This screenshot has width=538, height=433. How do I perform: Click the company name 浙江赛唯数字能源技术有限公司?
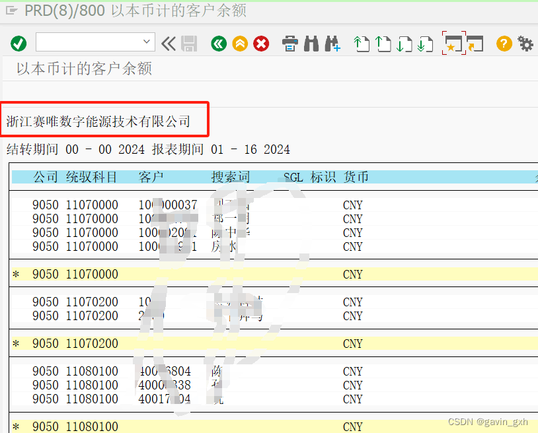click(x=98, y=121)
